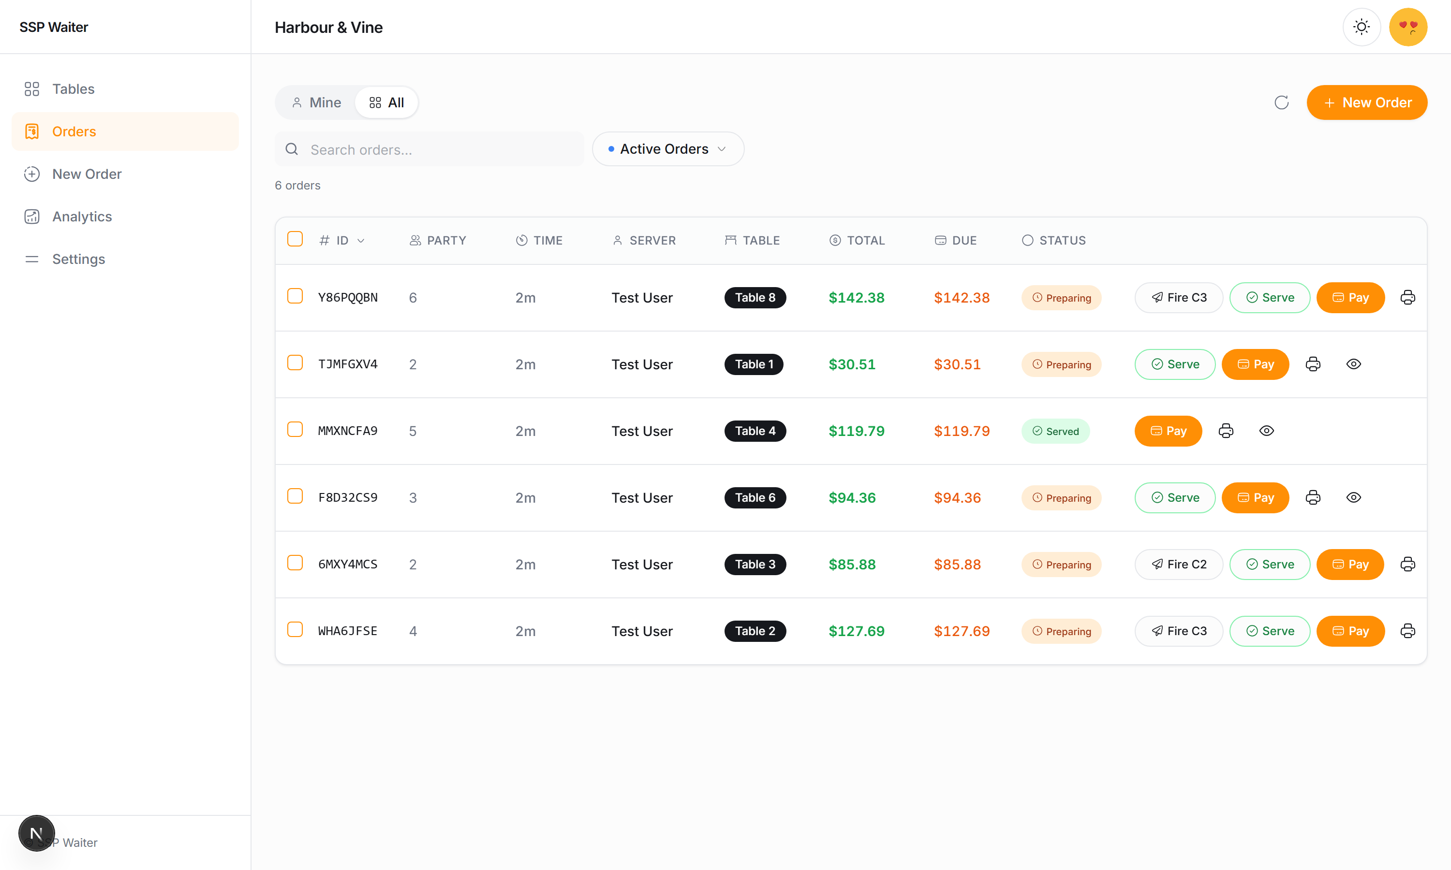Switch to the Mine orders tab
This screenshot has height=870, width=1451.
coord(316,102)
